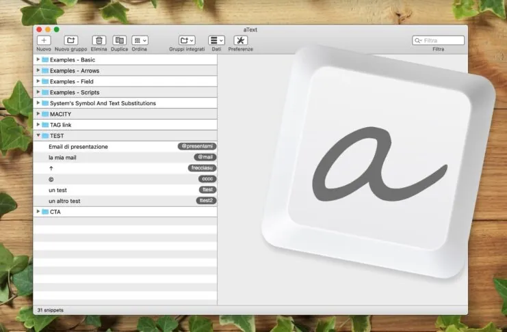Screen dimensions: 507x332
Task: Click the 31 snippets status text
Action: (51, 310)
